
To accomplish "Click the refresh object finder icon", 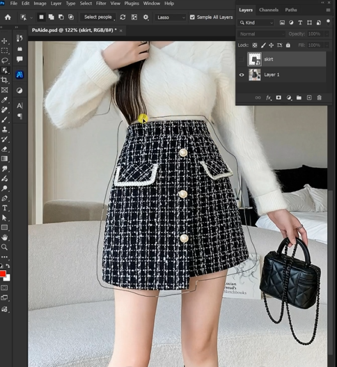I will click(x=123, y=17).
